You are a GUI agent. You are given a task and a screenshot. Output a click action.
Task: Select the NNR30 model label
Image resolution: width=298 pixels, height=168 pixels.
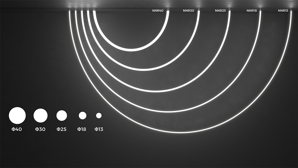pyautogui.click(x=188, y=11)
